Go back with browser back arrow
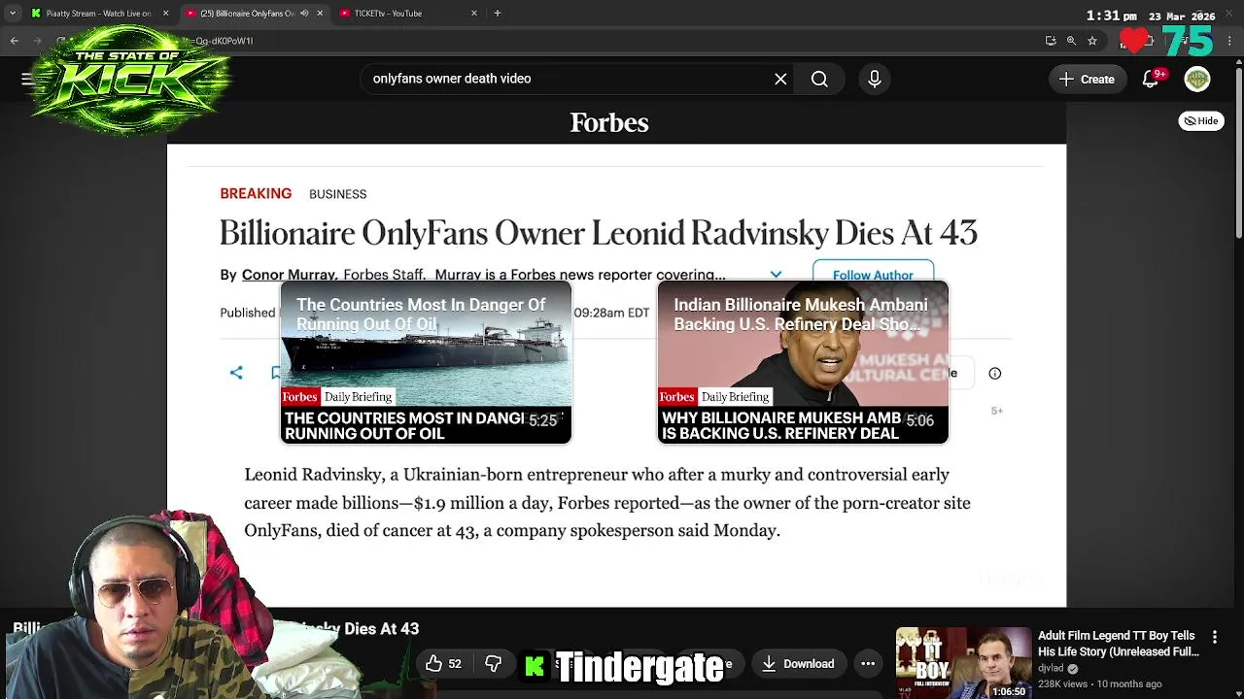 click(15, 41)
